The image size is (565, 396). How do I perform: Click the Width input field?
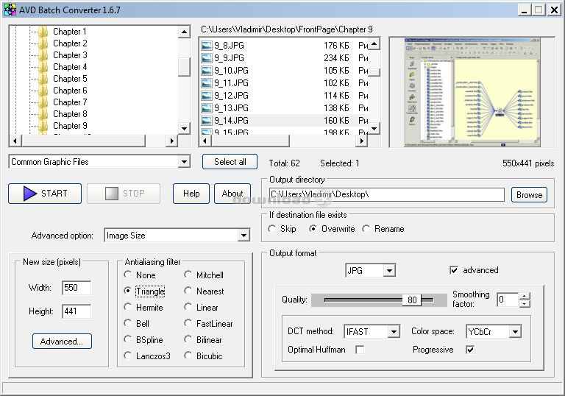coord(77,288)
